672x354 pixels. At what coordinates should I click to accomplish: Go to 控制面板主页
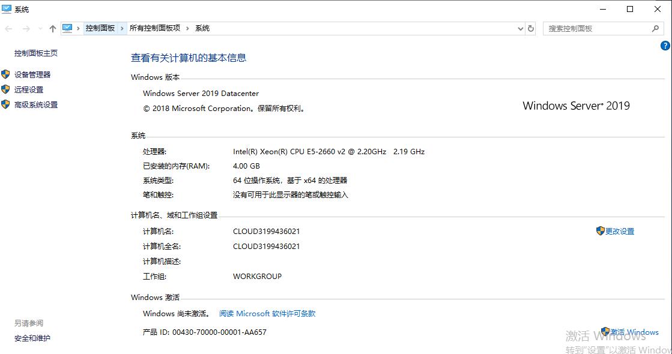36,53
